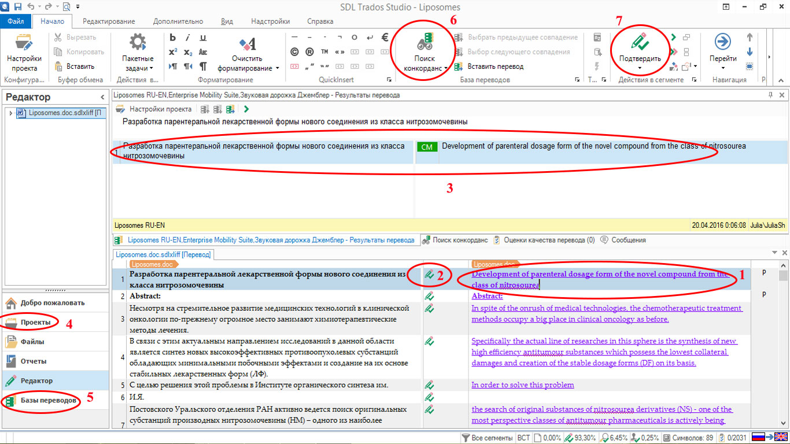790x444 pixels.
Task: Go to previous segment with up arrow
Action: point(750,37)
